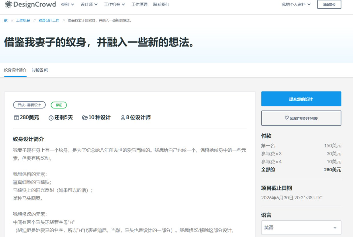Switch to the 纹身设计简介 tab
Image resolution: width=353 pixels, height=237 pixels.
click(15, 70)
